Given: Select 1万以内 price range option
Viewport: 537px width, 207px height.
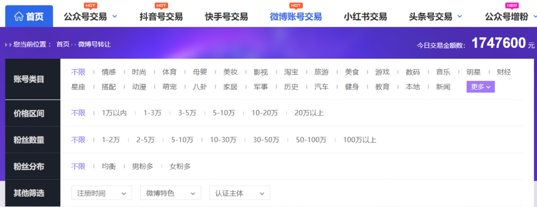Looking at the screenshot, I should click(114, 113).
